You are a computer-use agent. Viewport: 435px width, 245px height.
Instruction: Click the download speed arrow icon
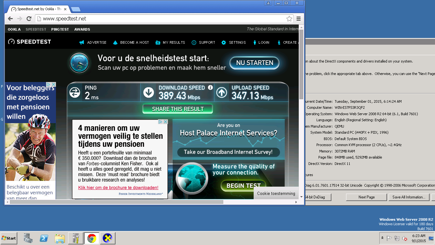tap(148, 93)
